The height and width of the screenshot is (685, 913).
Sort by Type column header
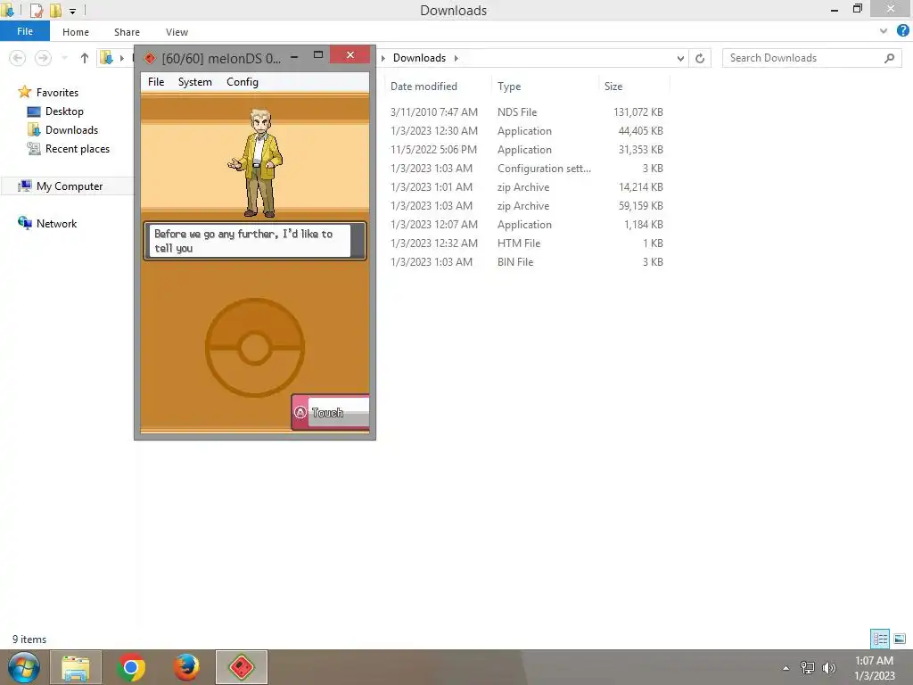pyautogui.click(x=509, y=87)
